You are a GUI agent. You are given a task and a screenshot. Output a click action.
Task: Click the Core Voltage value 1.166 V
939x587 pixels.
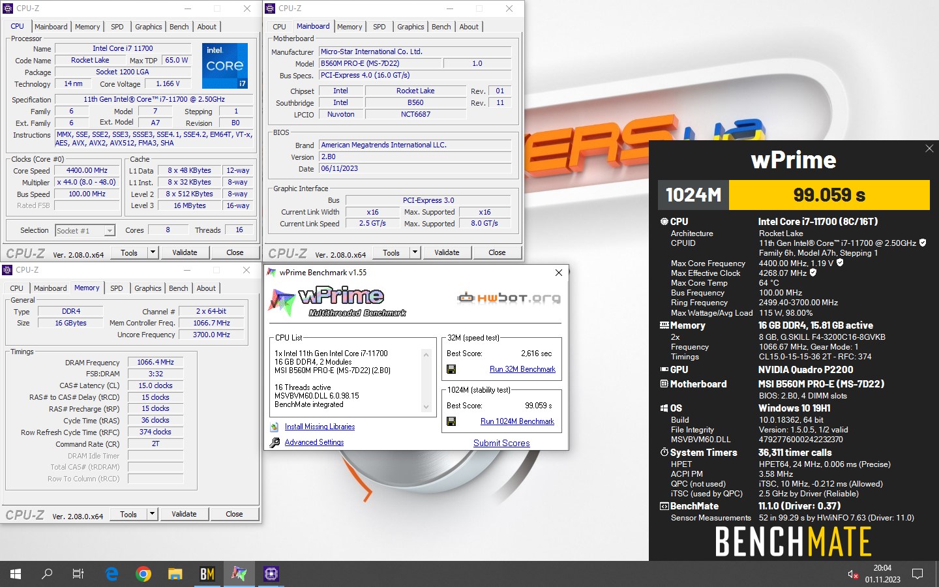click(x=168, y=83)
